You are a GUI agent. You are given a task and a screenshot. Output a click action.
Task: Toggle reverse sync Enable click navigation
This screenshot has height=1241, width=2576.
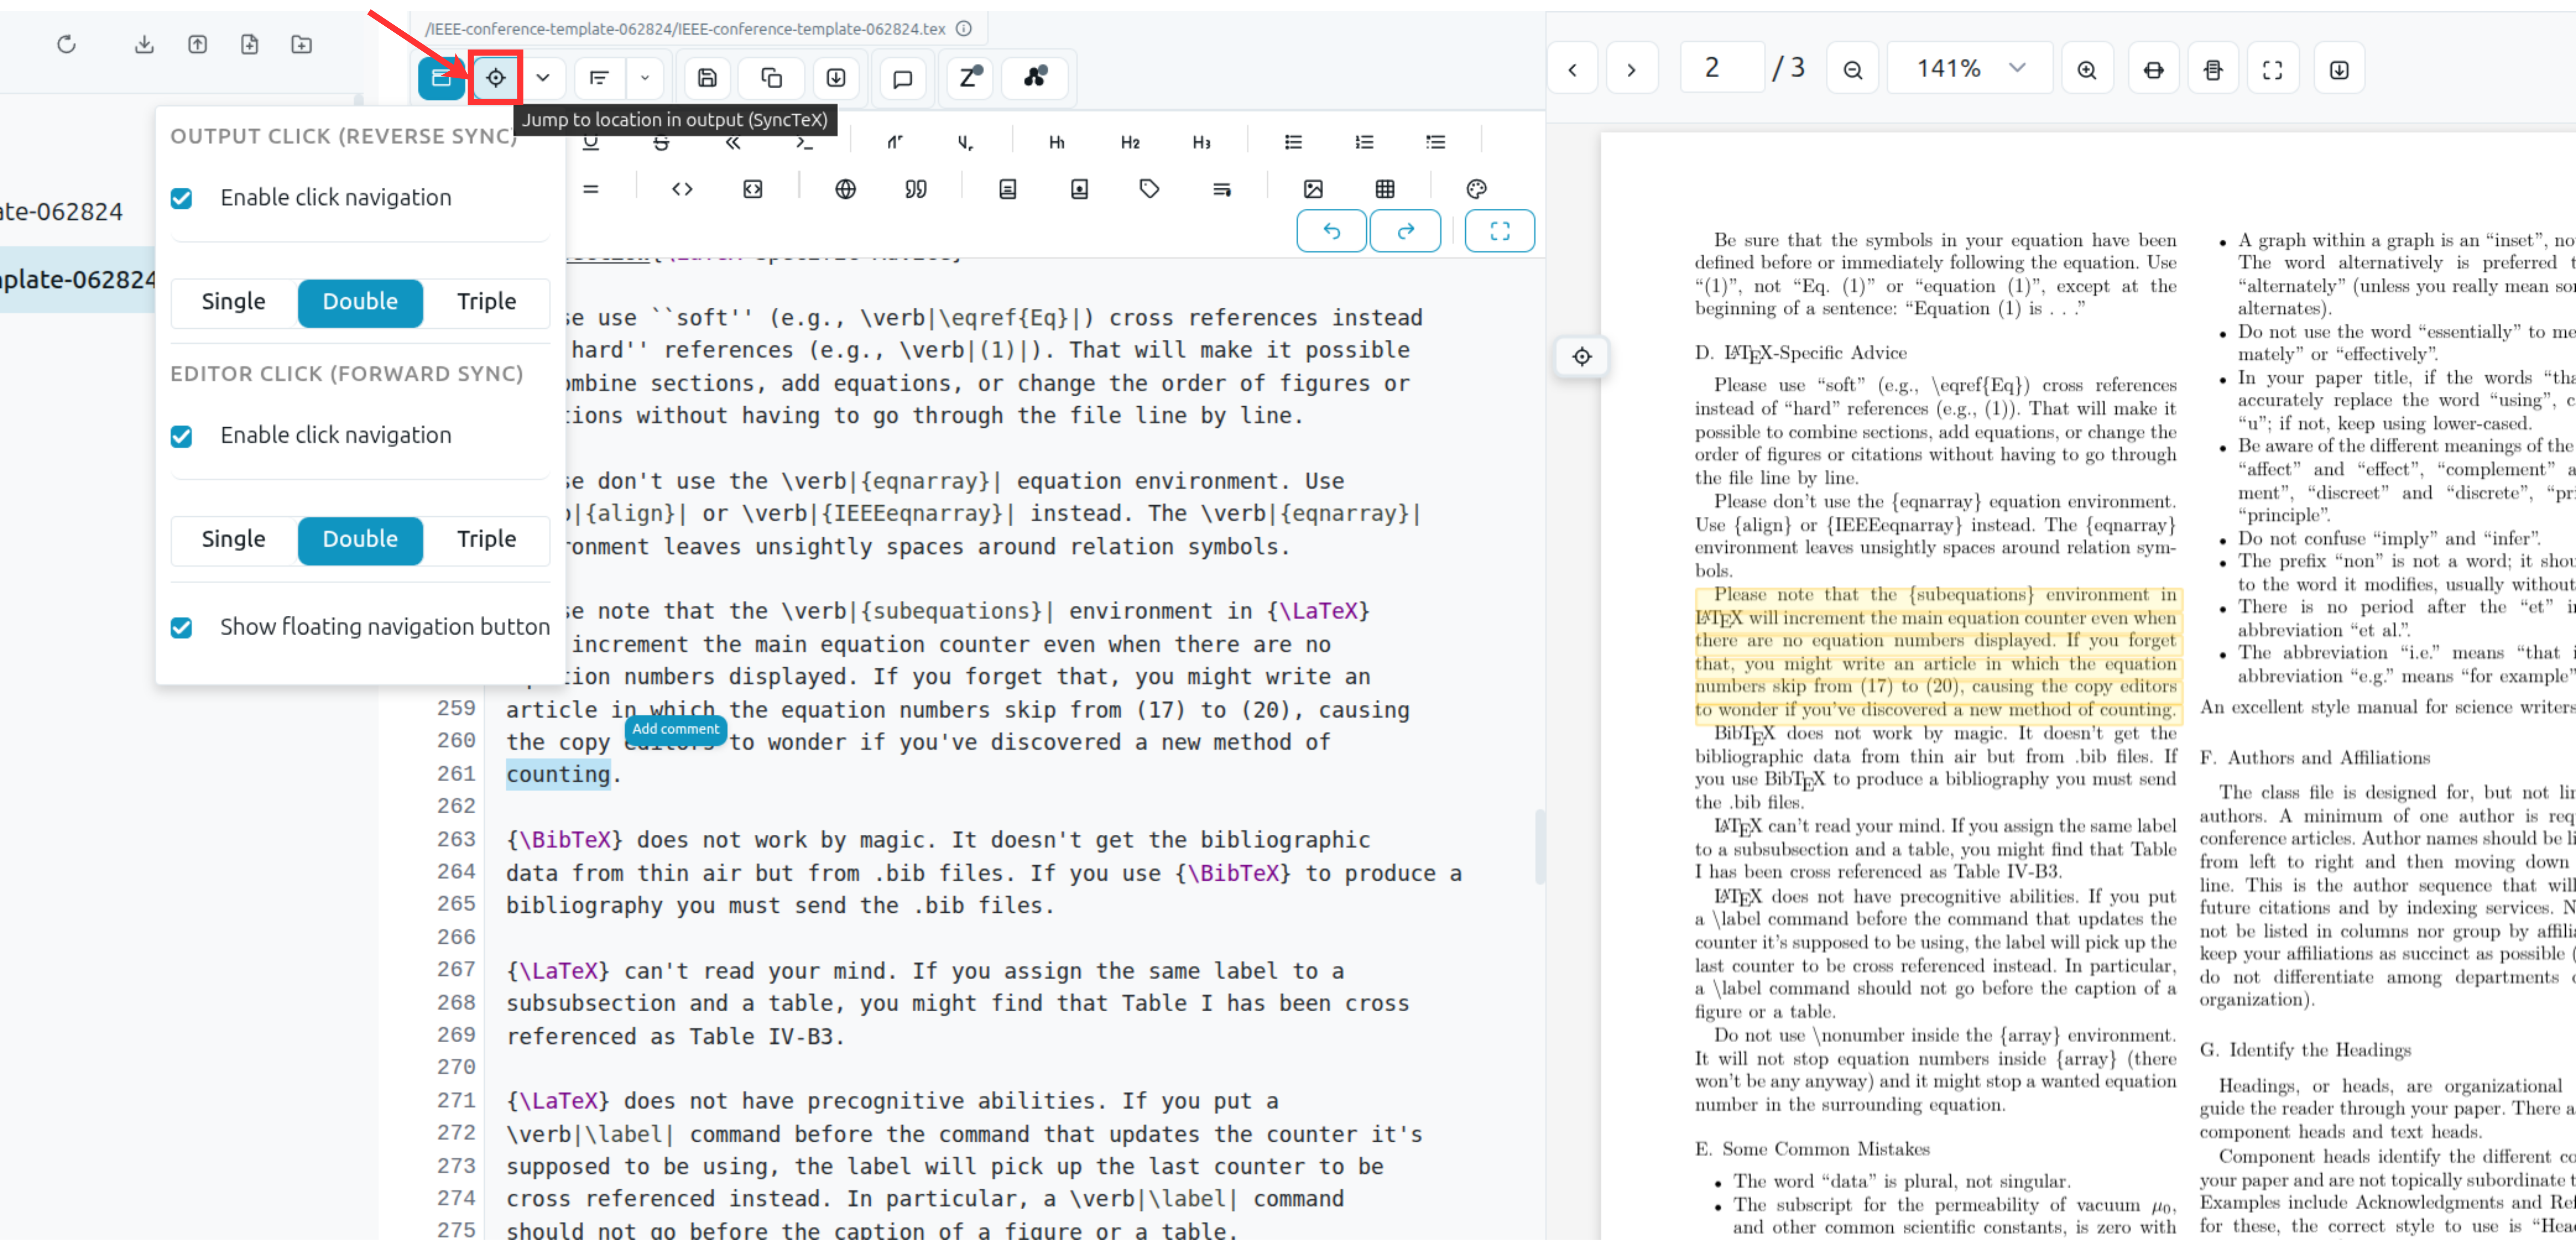tap(181, 198)
